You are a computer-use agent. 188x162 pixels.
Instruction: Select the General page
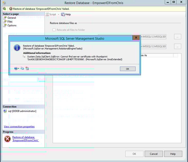click(12, 18)
